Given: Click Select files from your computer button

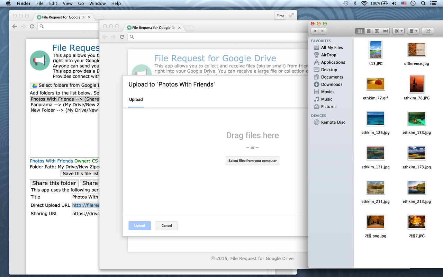Looking at the screenshot, I should [253, 161].
